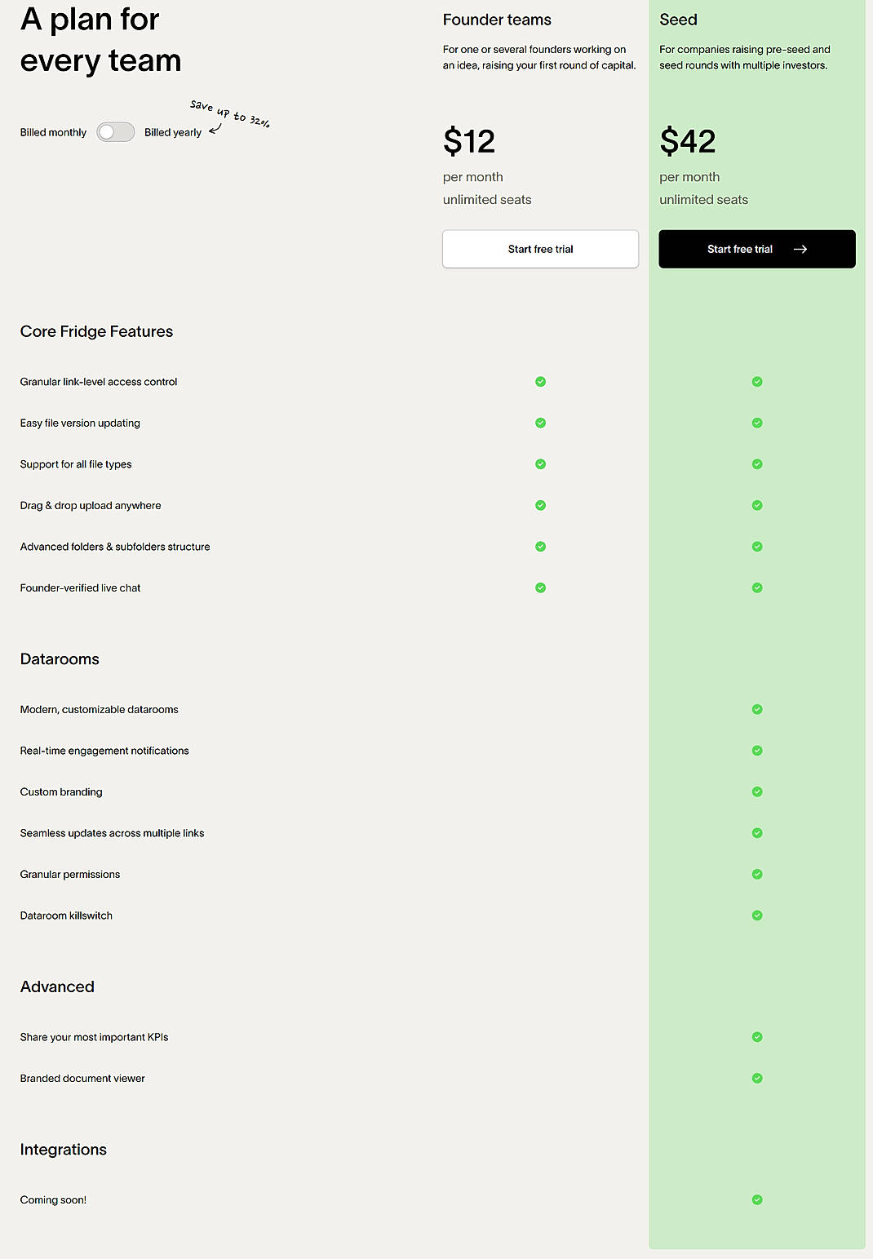Select the Support for all file types checkmark
Screen dimensions: 873x1259
(x=540, y=463)
